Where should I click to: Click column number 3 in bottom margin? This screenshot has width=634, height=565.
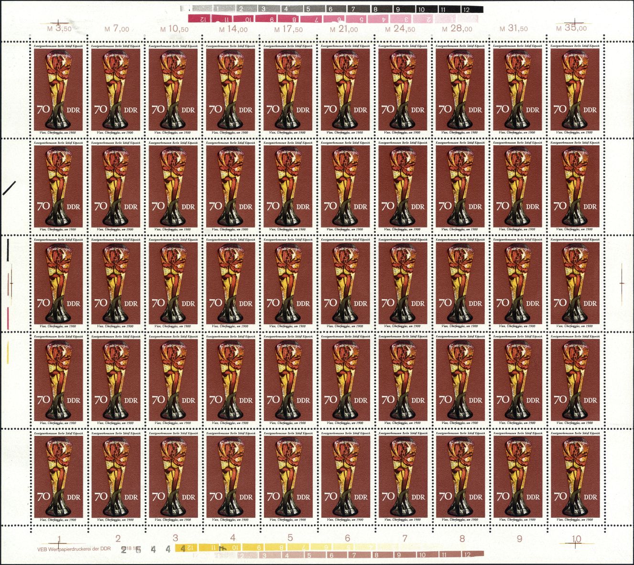(175, 538)
